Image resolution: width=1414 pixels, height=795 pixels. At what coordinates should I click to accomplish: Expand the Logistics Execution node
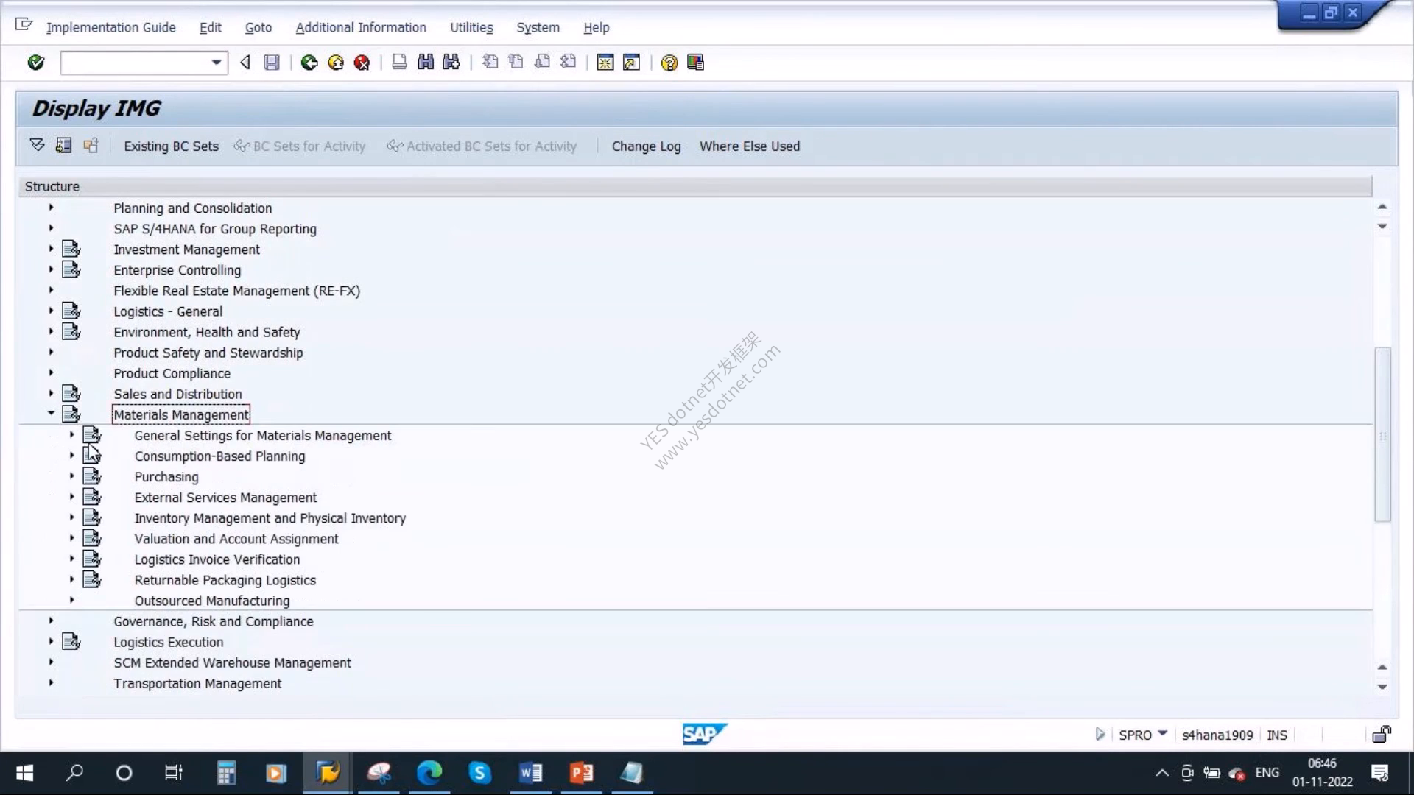click(51, 641)
